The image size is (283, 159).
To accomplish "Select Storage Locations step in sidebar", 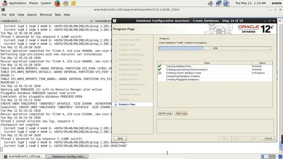I will coord(129,75).
